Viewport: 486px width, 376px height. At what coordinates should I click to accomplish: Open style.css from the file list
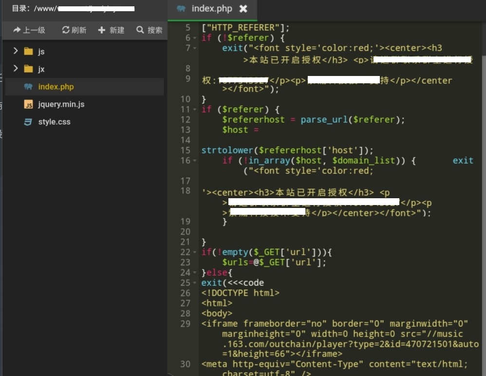point(55,122)
